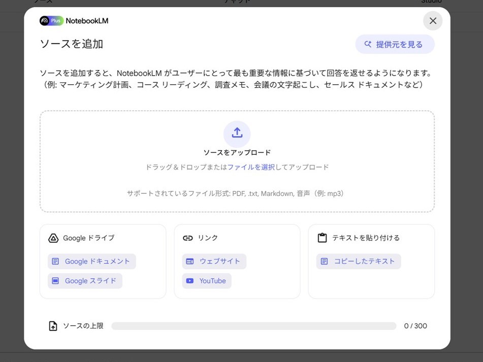Click the 0 / 300 source count
Viewport: 483px width, 362px height.
pos(415,326)
